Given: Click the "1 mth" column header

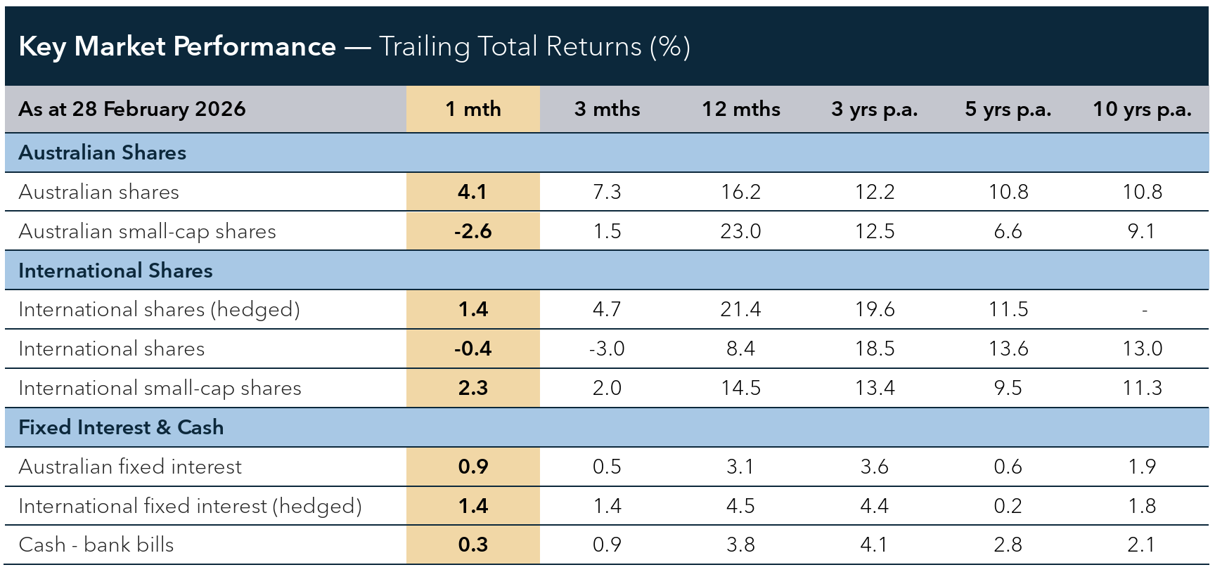Looking at the screenshot, I should click(472, 109).
